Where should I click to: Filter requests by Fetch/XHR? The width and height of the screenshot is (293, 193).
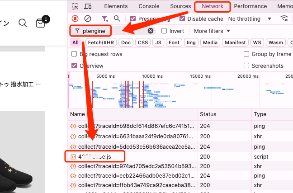click(x=101, y=42)
